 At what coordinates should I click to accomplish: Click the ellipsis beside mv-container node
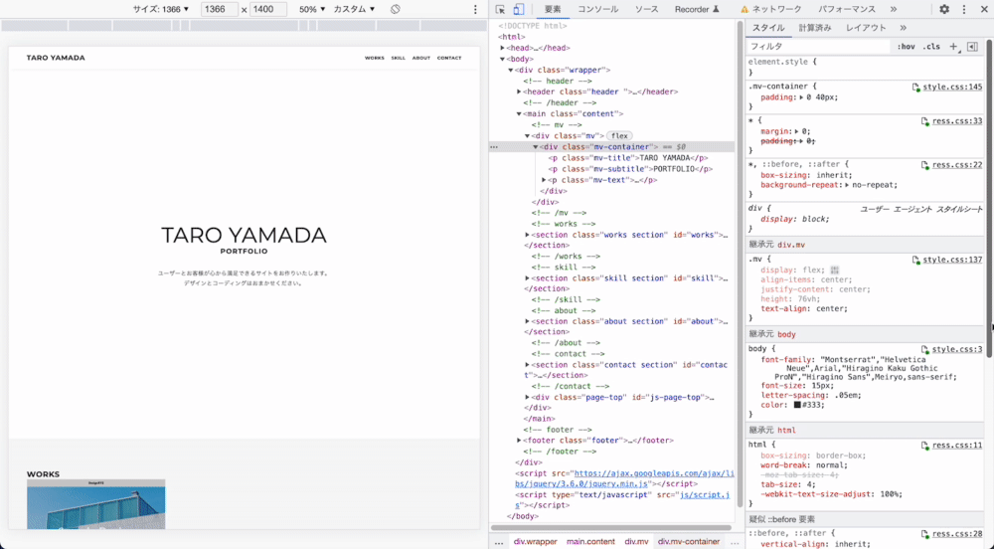[494, 147]
